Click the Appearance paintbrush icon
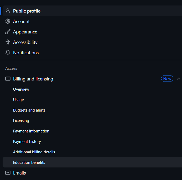 (8, 32)
